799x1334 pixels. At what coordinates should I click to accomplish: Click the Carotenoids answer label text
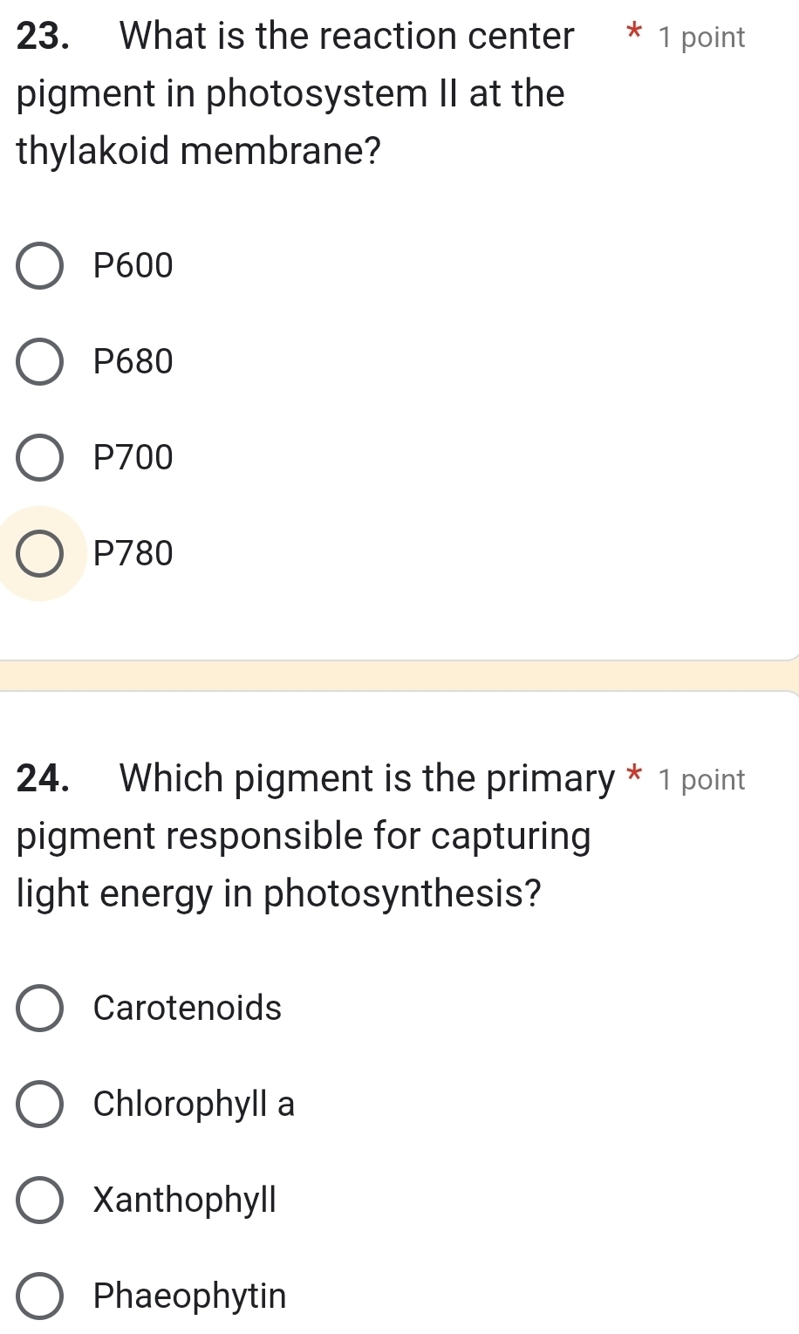188,1009
